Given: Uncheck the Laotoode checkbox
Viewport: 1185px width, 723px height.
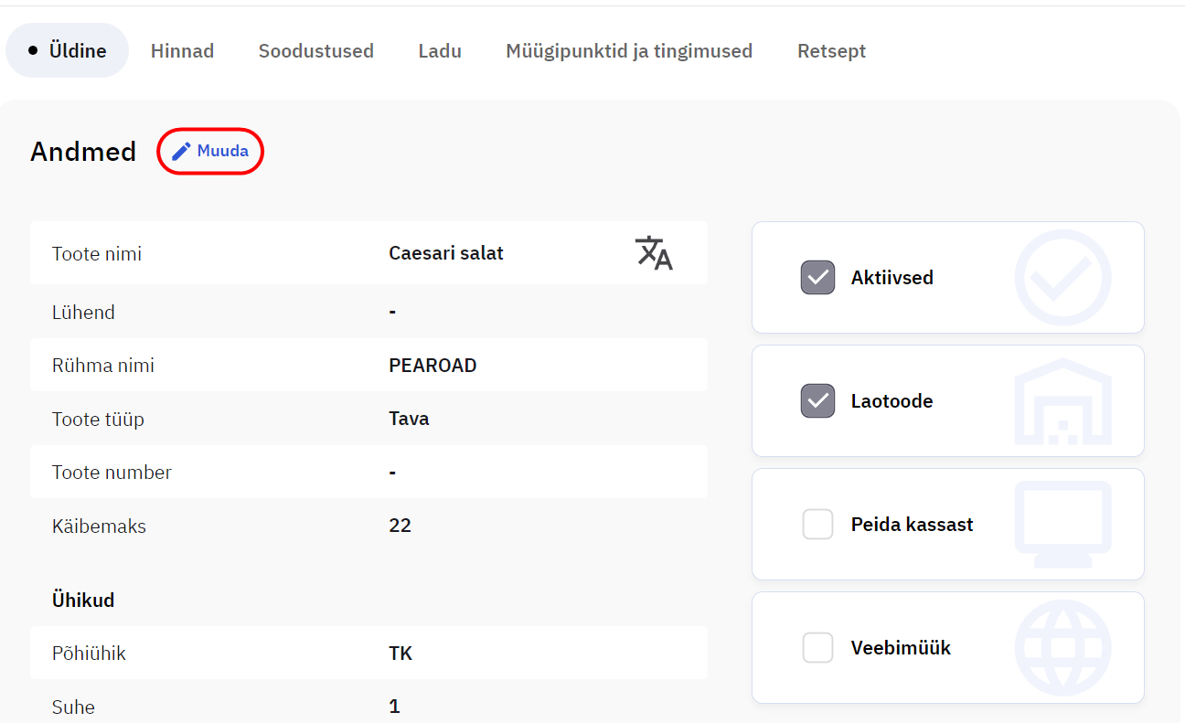Looking at the screenshot, I should coord(817,401).
